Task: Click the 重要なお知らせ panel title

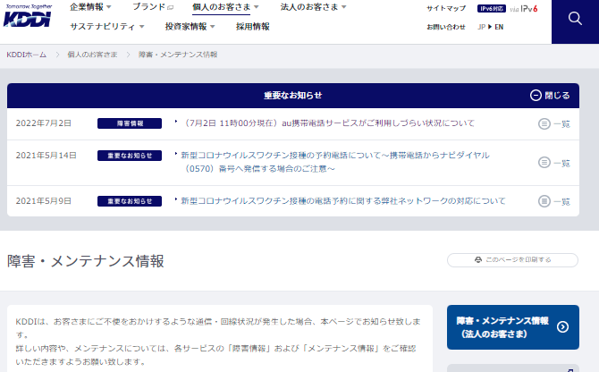Action: click(293, 95)
